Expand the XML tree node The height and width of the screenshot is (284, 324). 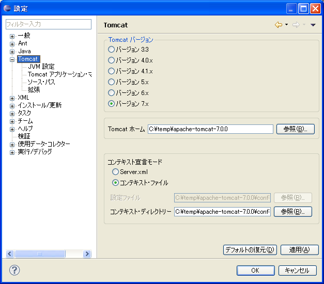(x=12, y=98)
